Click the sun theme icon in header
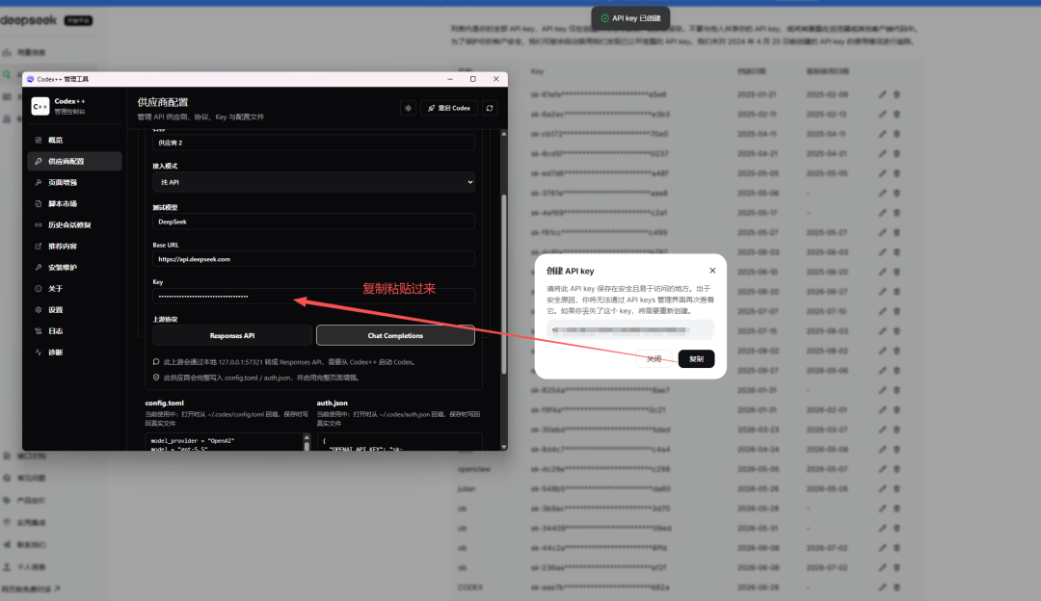Screen dimensions: 1041x601 point(409,108)
